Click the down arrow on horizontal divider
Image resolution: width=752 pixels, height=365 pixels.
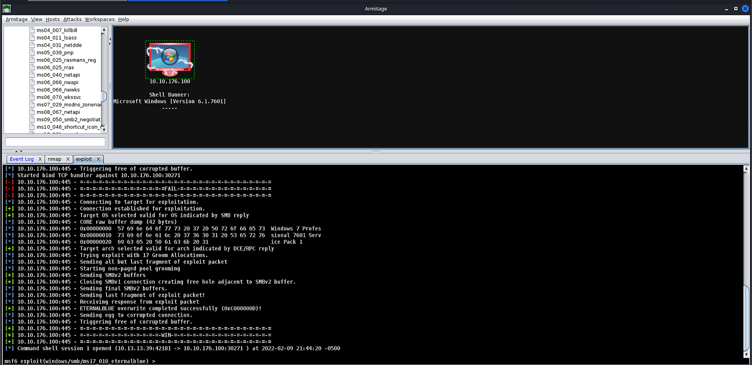[21, 151]
